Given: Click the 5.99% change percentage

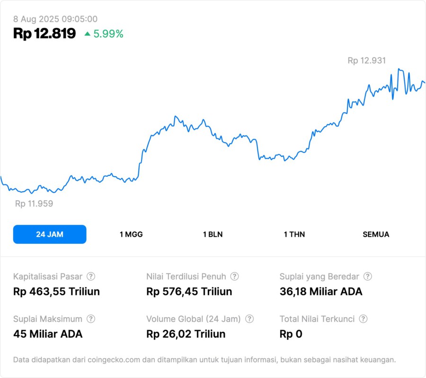Looking at the screenshot, I should 108,34.
